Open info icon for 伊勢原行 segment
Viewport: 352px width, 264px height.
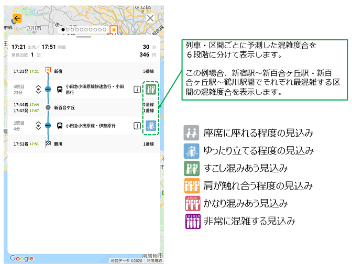pyautogui.click(x=137, y=126)
